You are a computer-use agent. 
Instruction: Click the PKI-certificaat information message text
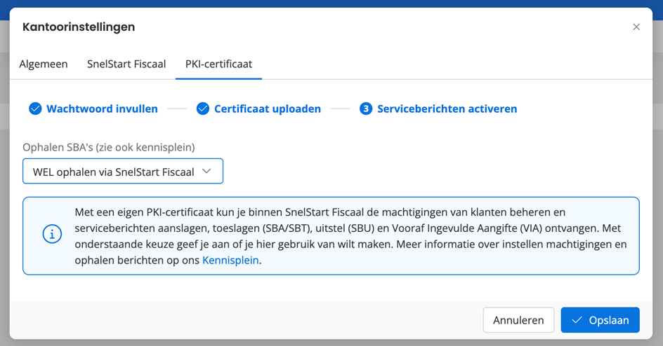point(350,228)
